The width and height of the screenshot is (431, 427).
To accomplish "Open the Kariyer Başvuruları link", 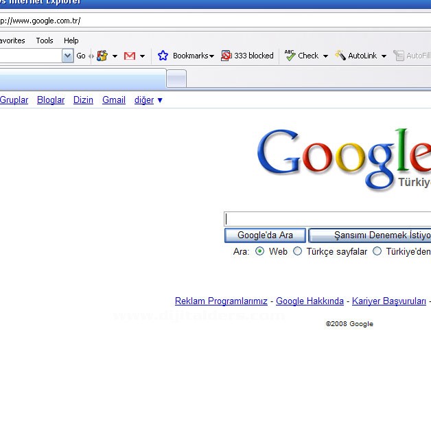I will pyautogui.click(x=389, y=301).
